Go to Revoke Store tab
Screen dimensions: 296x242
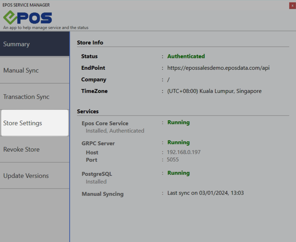click(x=35, y=149)
